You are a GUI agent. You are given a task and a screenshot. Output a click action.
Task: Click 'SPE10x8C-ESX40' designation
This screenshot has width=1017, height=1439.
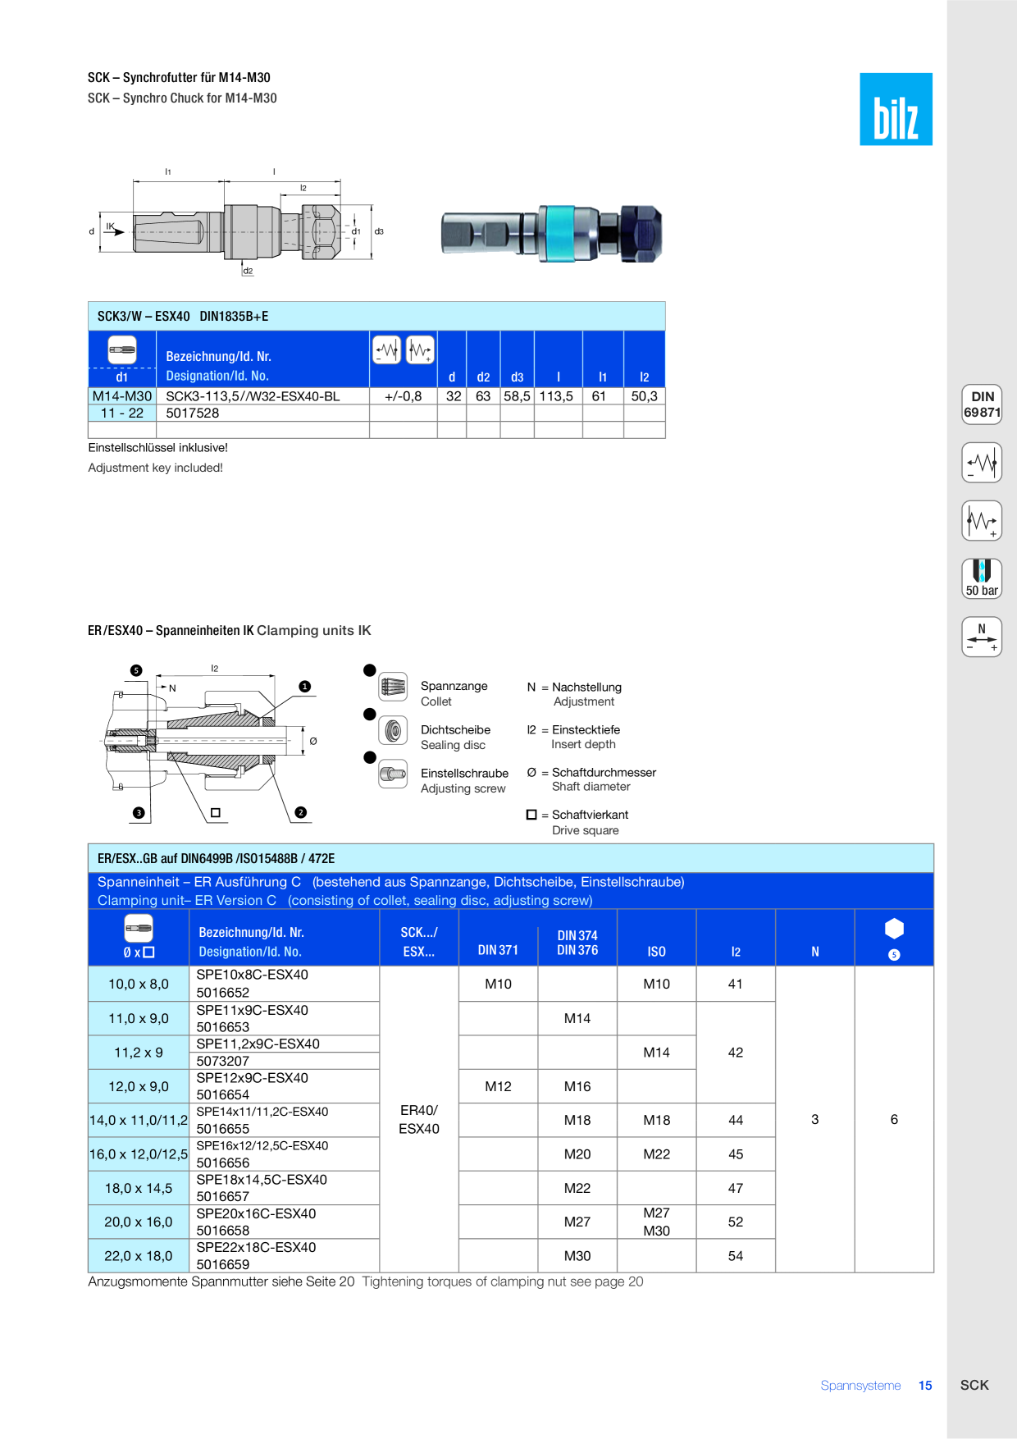click(253, 975)
